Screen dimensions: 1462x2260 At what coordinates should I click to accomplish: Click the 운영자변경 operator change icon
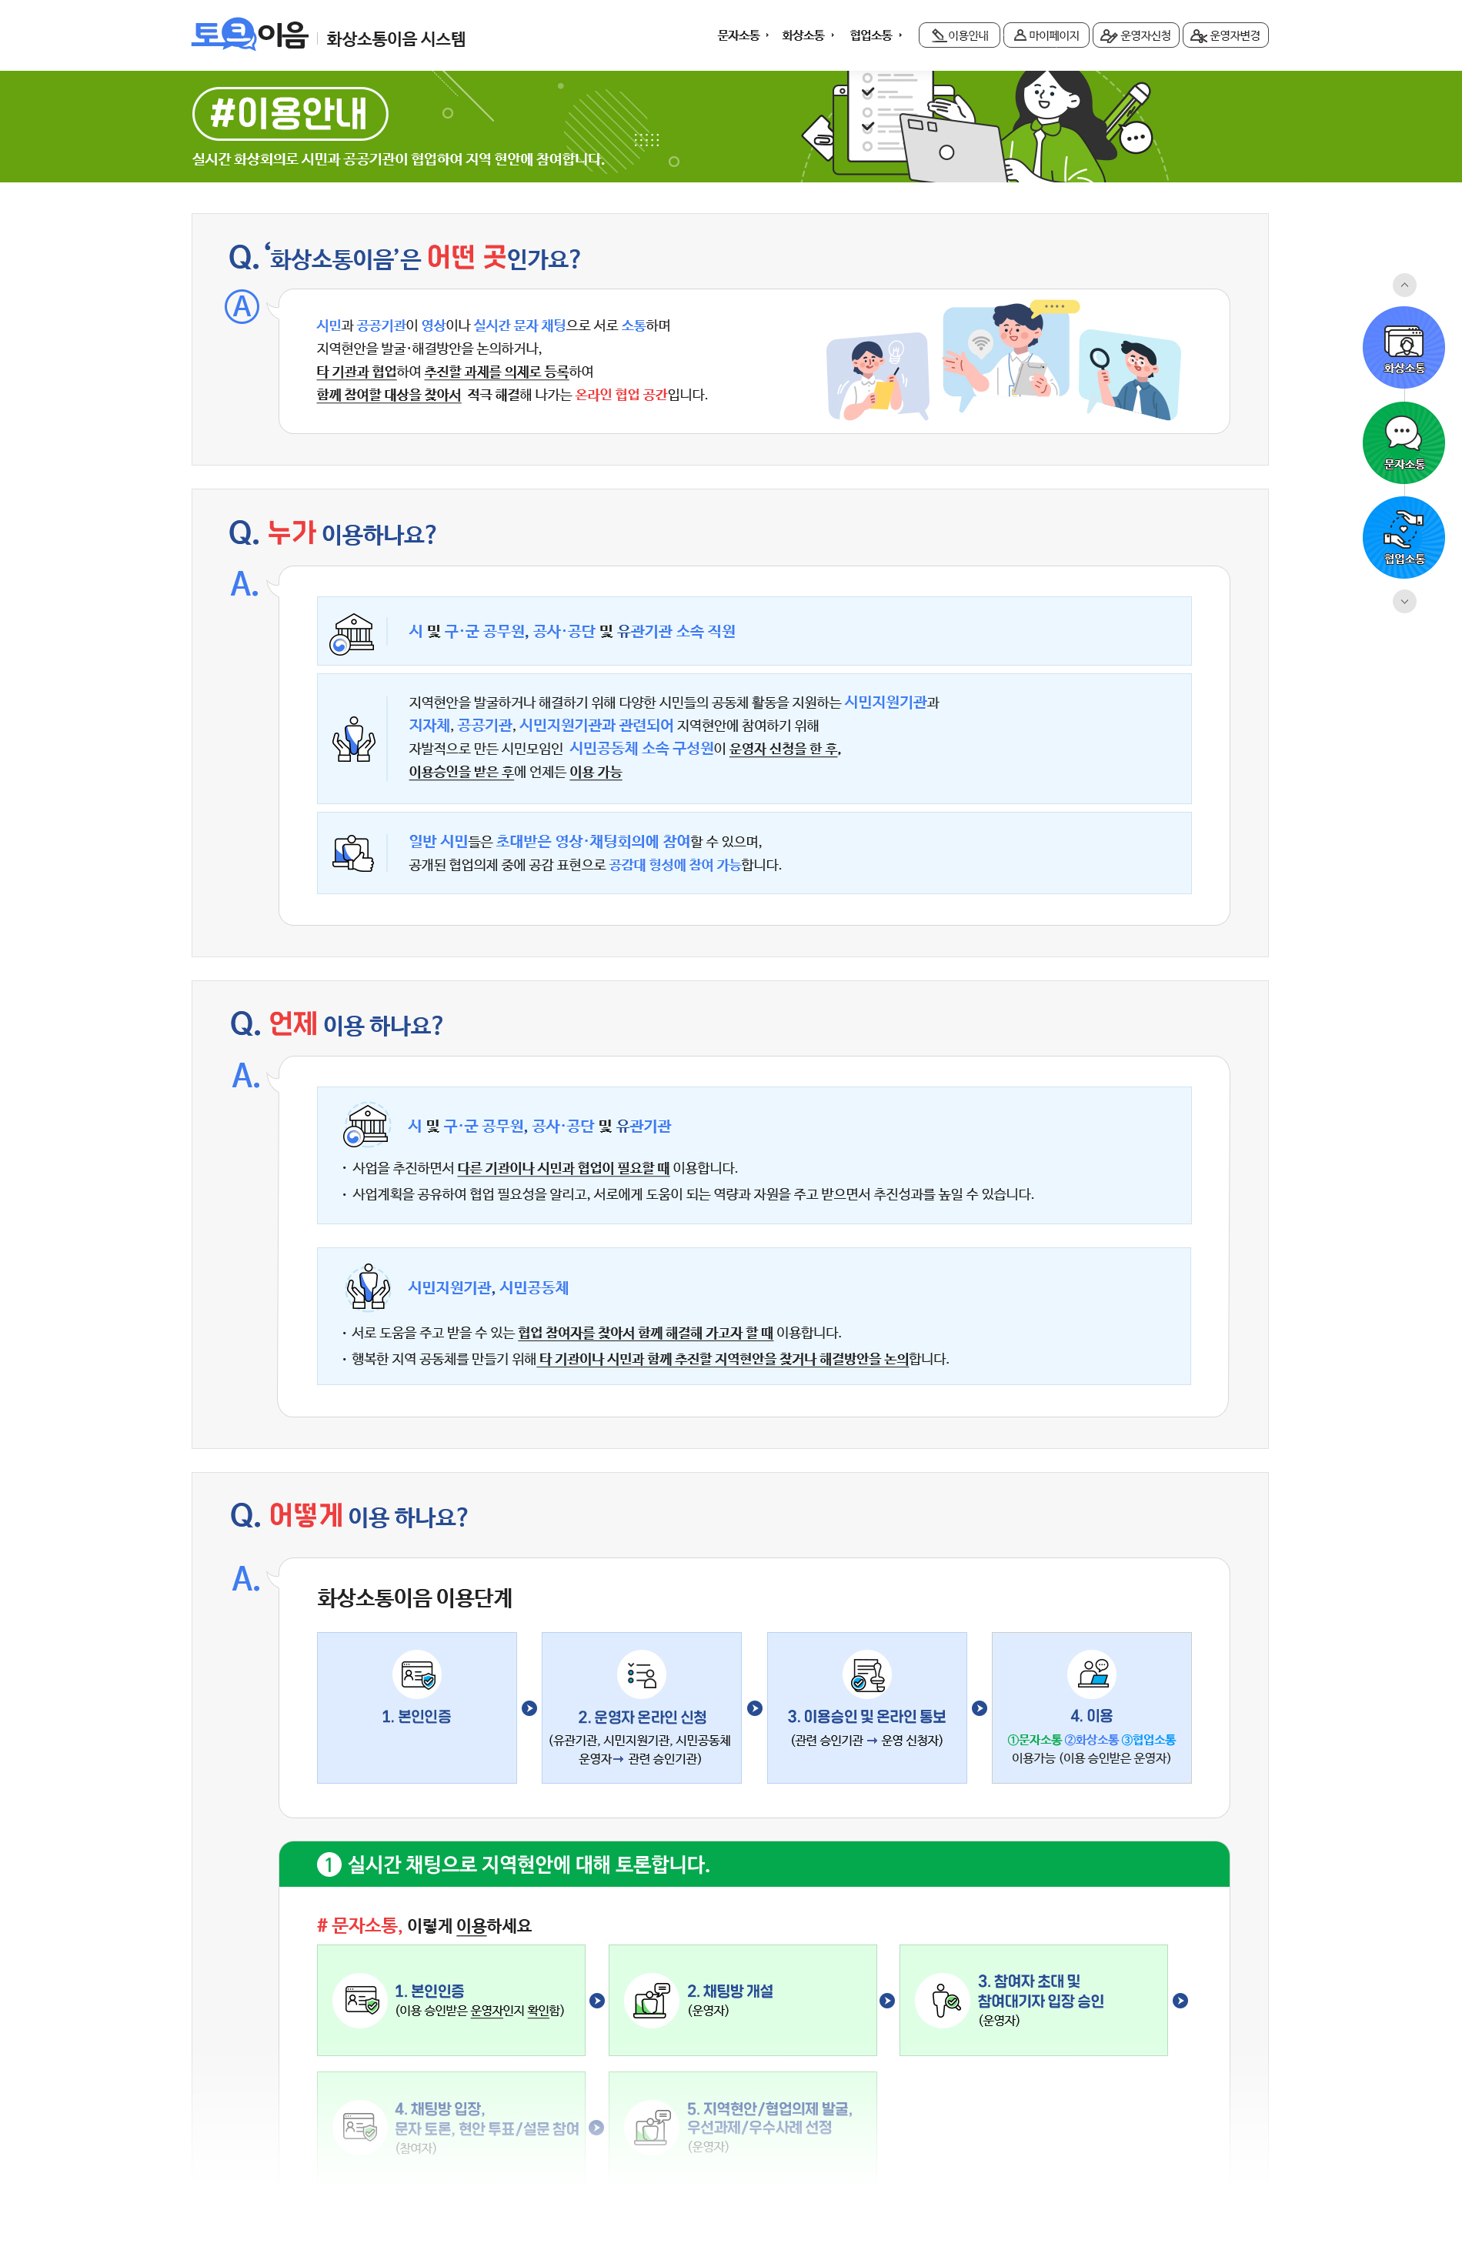click(1199, 35)
